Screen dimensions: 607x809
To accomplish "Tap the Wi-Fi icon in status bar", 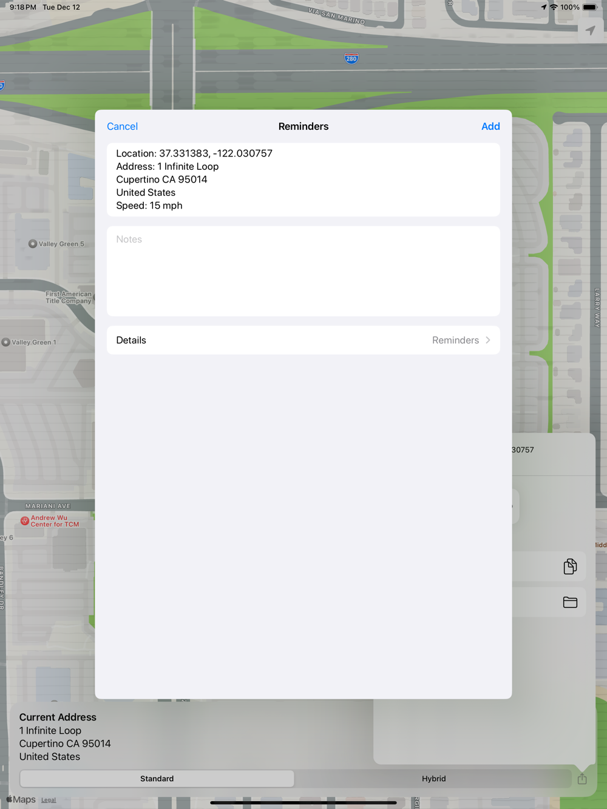I will (x=554, y=7).
